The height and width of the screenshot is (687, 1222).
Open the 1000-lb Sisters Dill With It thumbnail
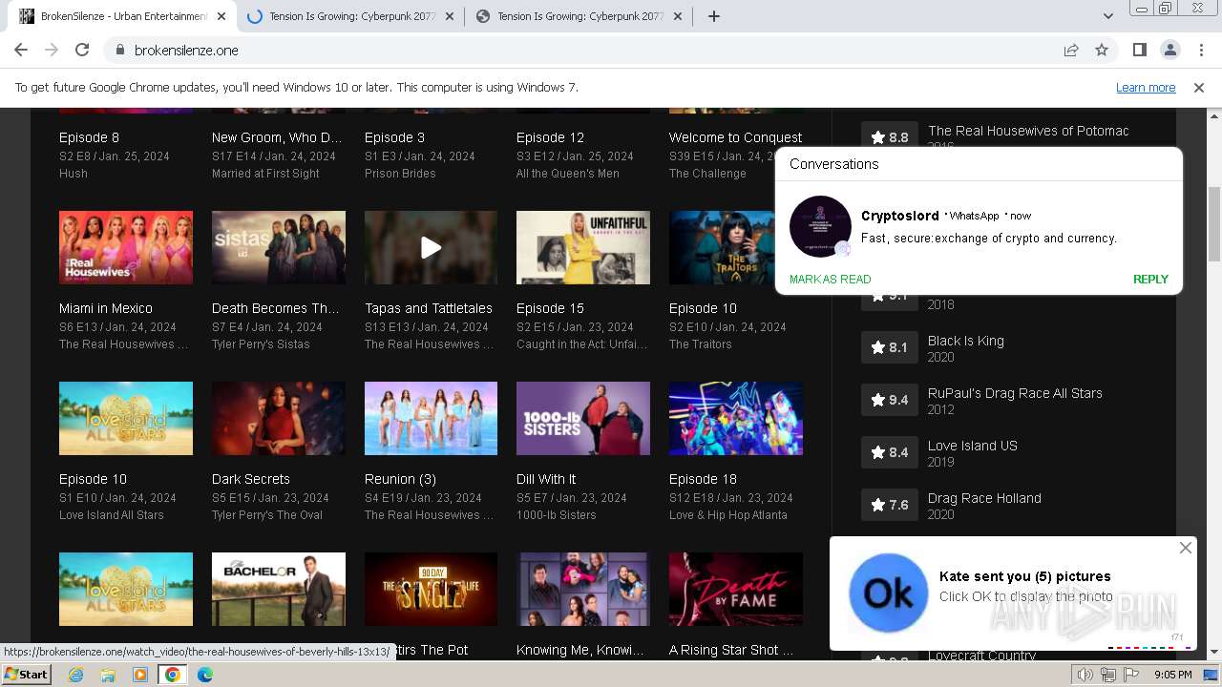point(583,419)
